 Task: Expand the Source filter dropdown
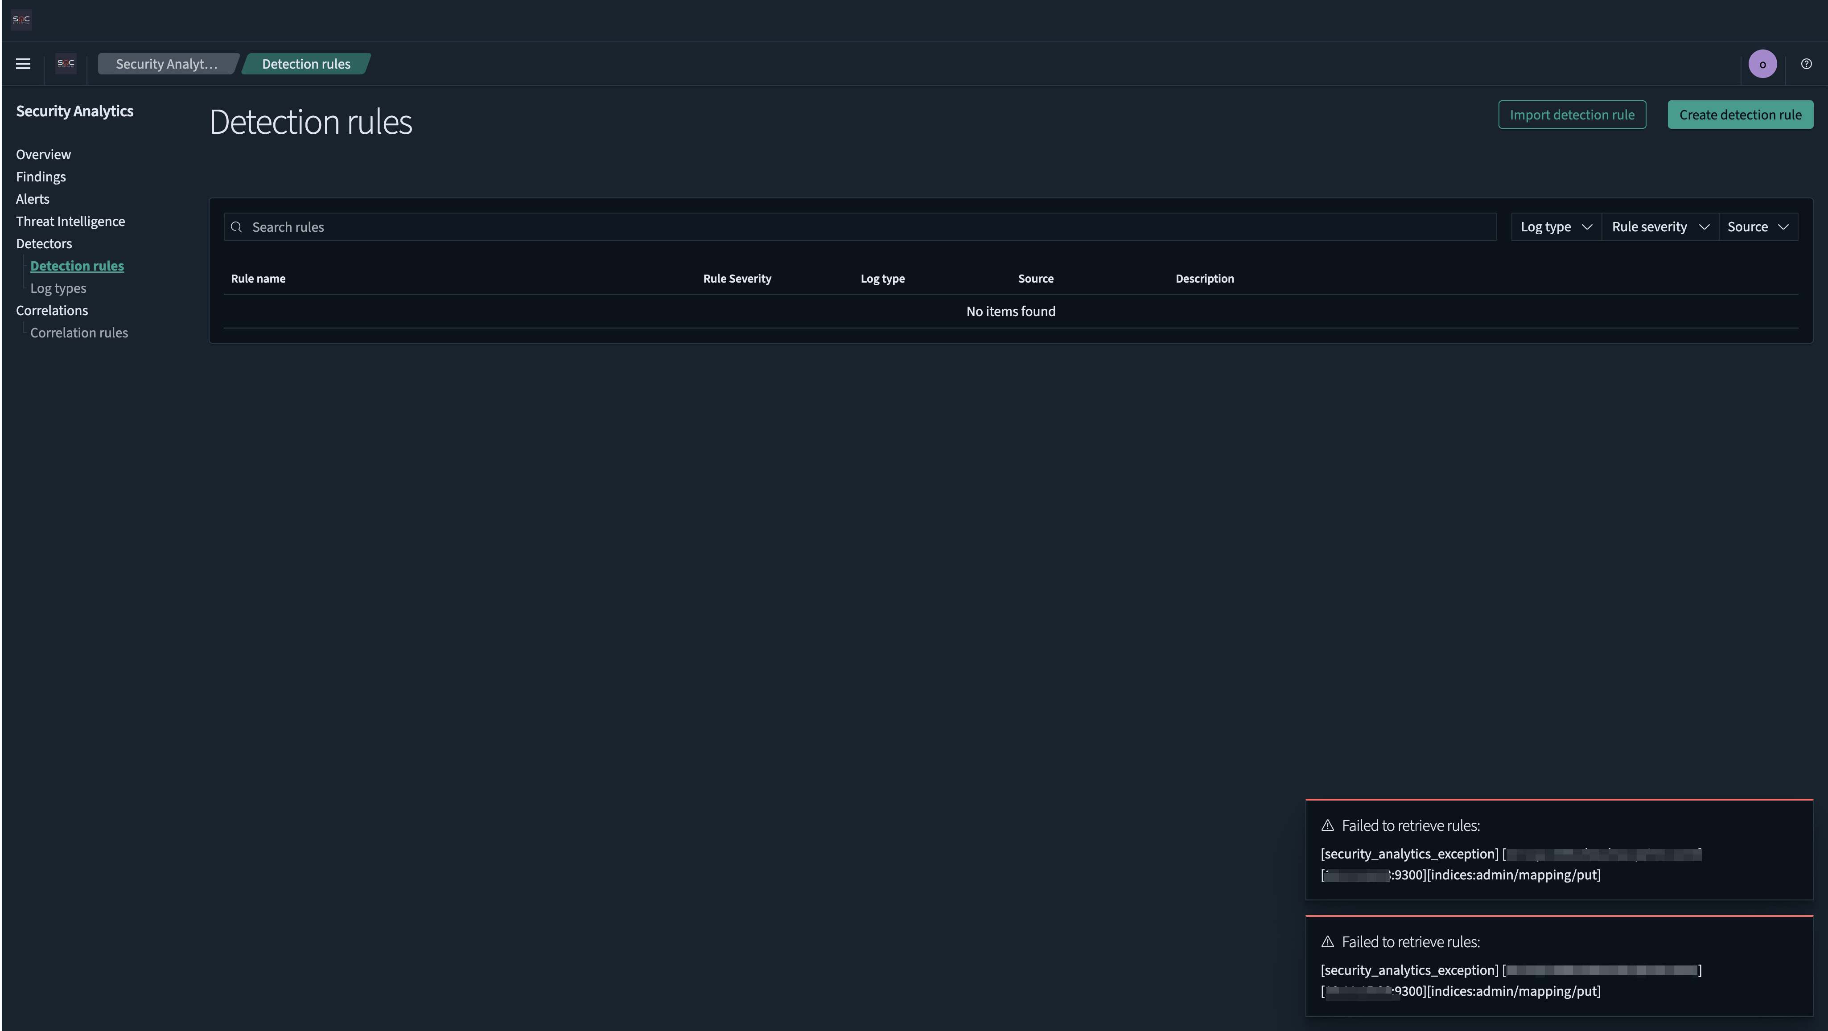(1757, 227)
